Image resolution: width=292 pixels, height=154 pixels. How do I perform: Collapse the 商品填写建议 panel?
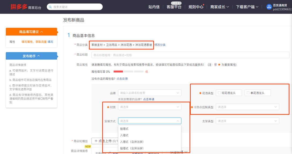[x=31, y=32]
